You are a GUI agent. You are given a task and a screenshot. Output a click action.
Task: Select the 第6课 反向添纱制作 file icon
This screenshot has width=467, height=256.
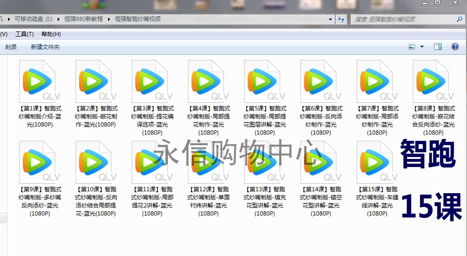click(321, 81)
